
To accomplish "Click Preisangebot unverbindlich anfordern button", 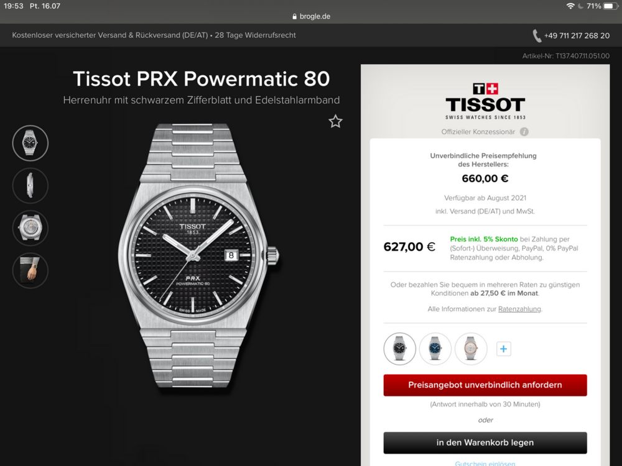I will point(485,385).
